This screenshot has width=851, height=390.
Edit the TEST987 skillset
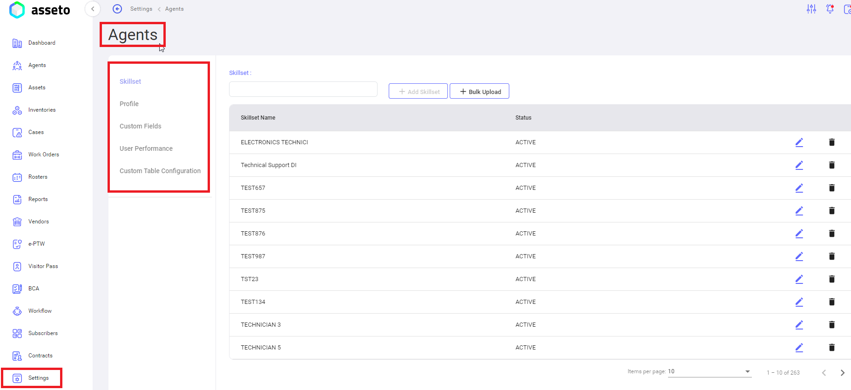point(799,256)
